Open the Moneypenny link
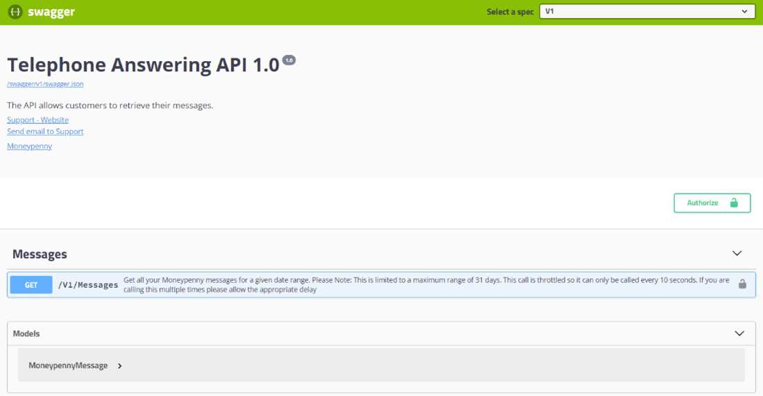This screenshot has height=396, width=763. (x=29, y=146)
